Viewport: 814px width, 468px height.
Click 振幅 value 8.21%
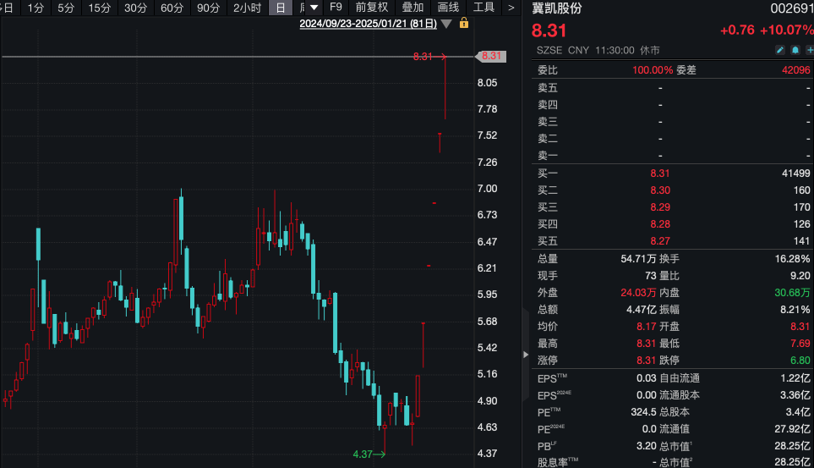click(795, 310)
